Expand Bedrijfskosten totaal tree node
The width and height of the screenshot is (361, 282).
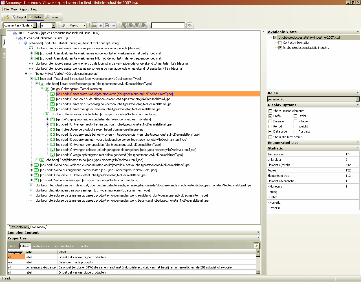[x=37, y=160]
